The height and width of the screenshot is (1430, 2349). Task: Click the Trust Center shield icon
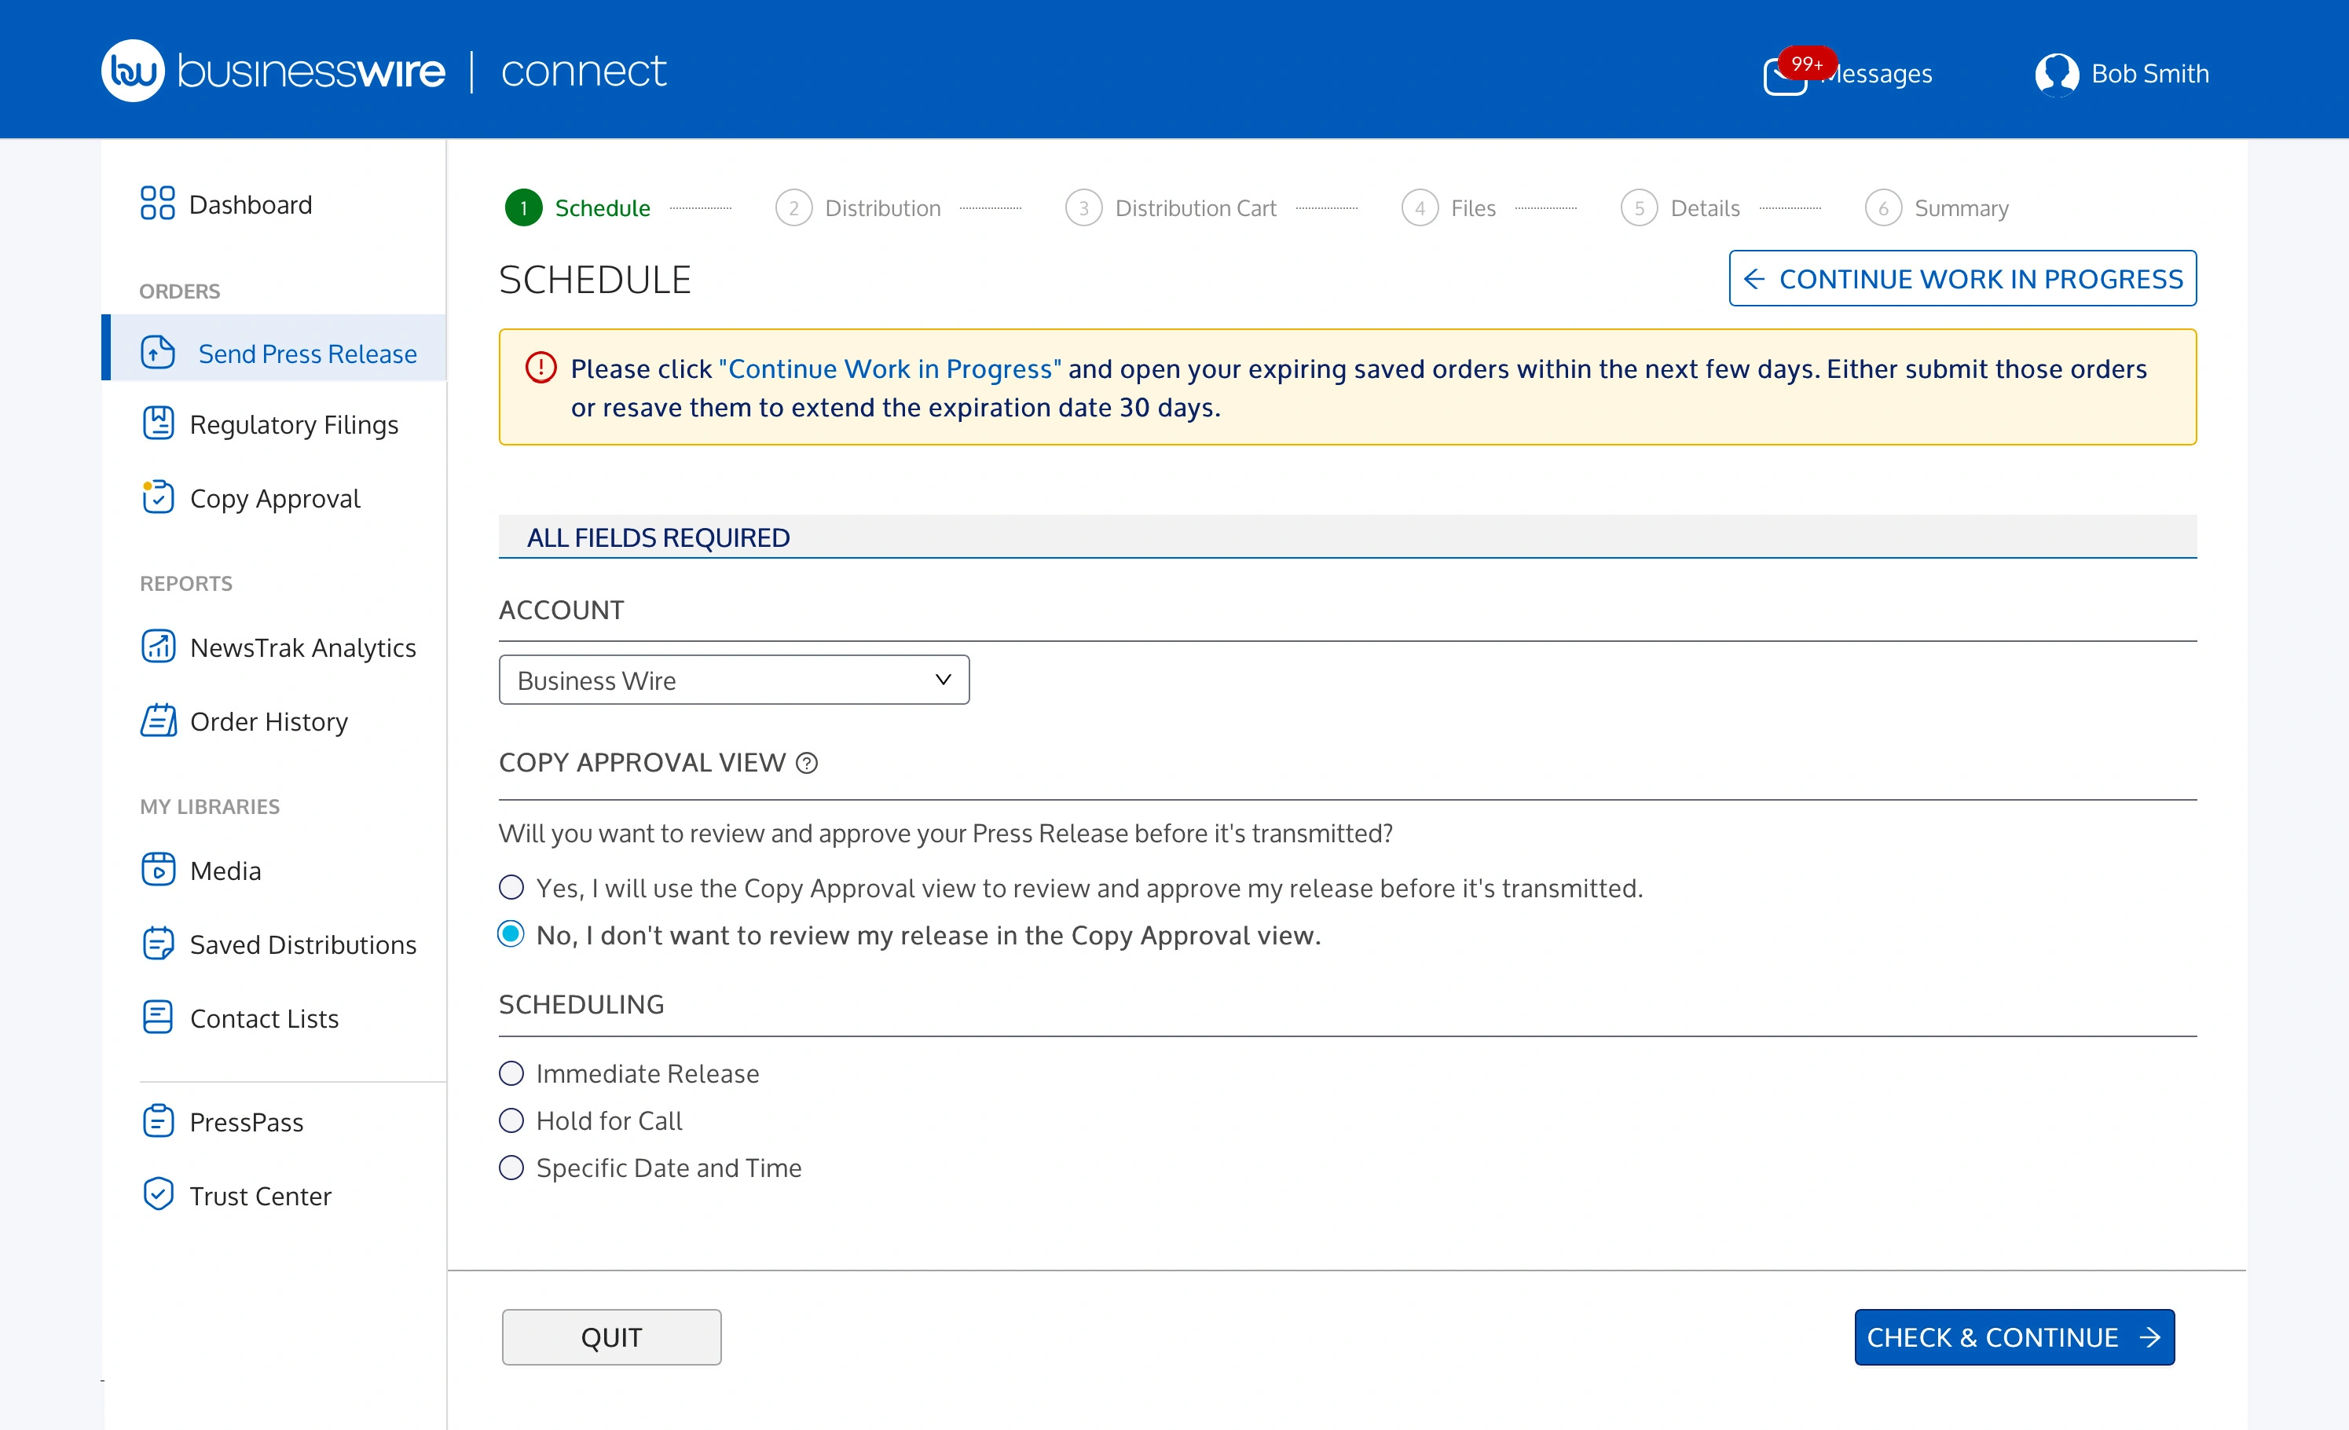point(158,1194)
